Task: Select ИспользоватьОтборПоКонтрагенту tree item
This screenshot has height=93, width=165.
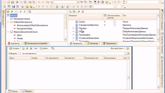Action: (x=32, y=25)
